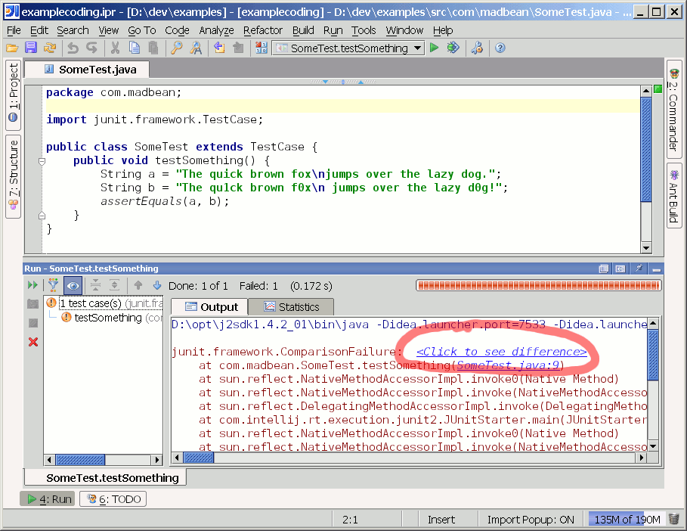
Task: Open the Refactor menu
Action: pyautogui.click(x=263, y=30)
